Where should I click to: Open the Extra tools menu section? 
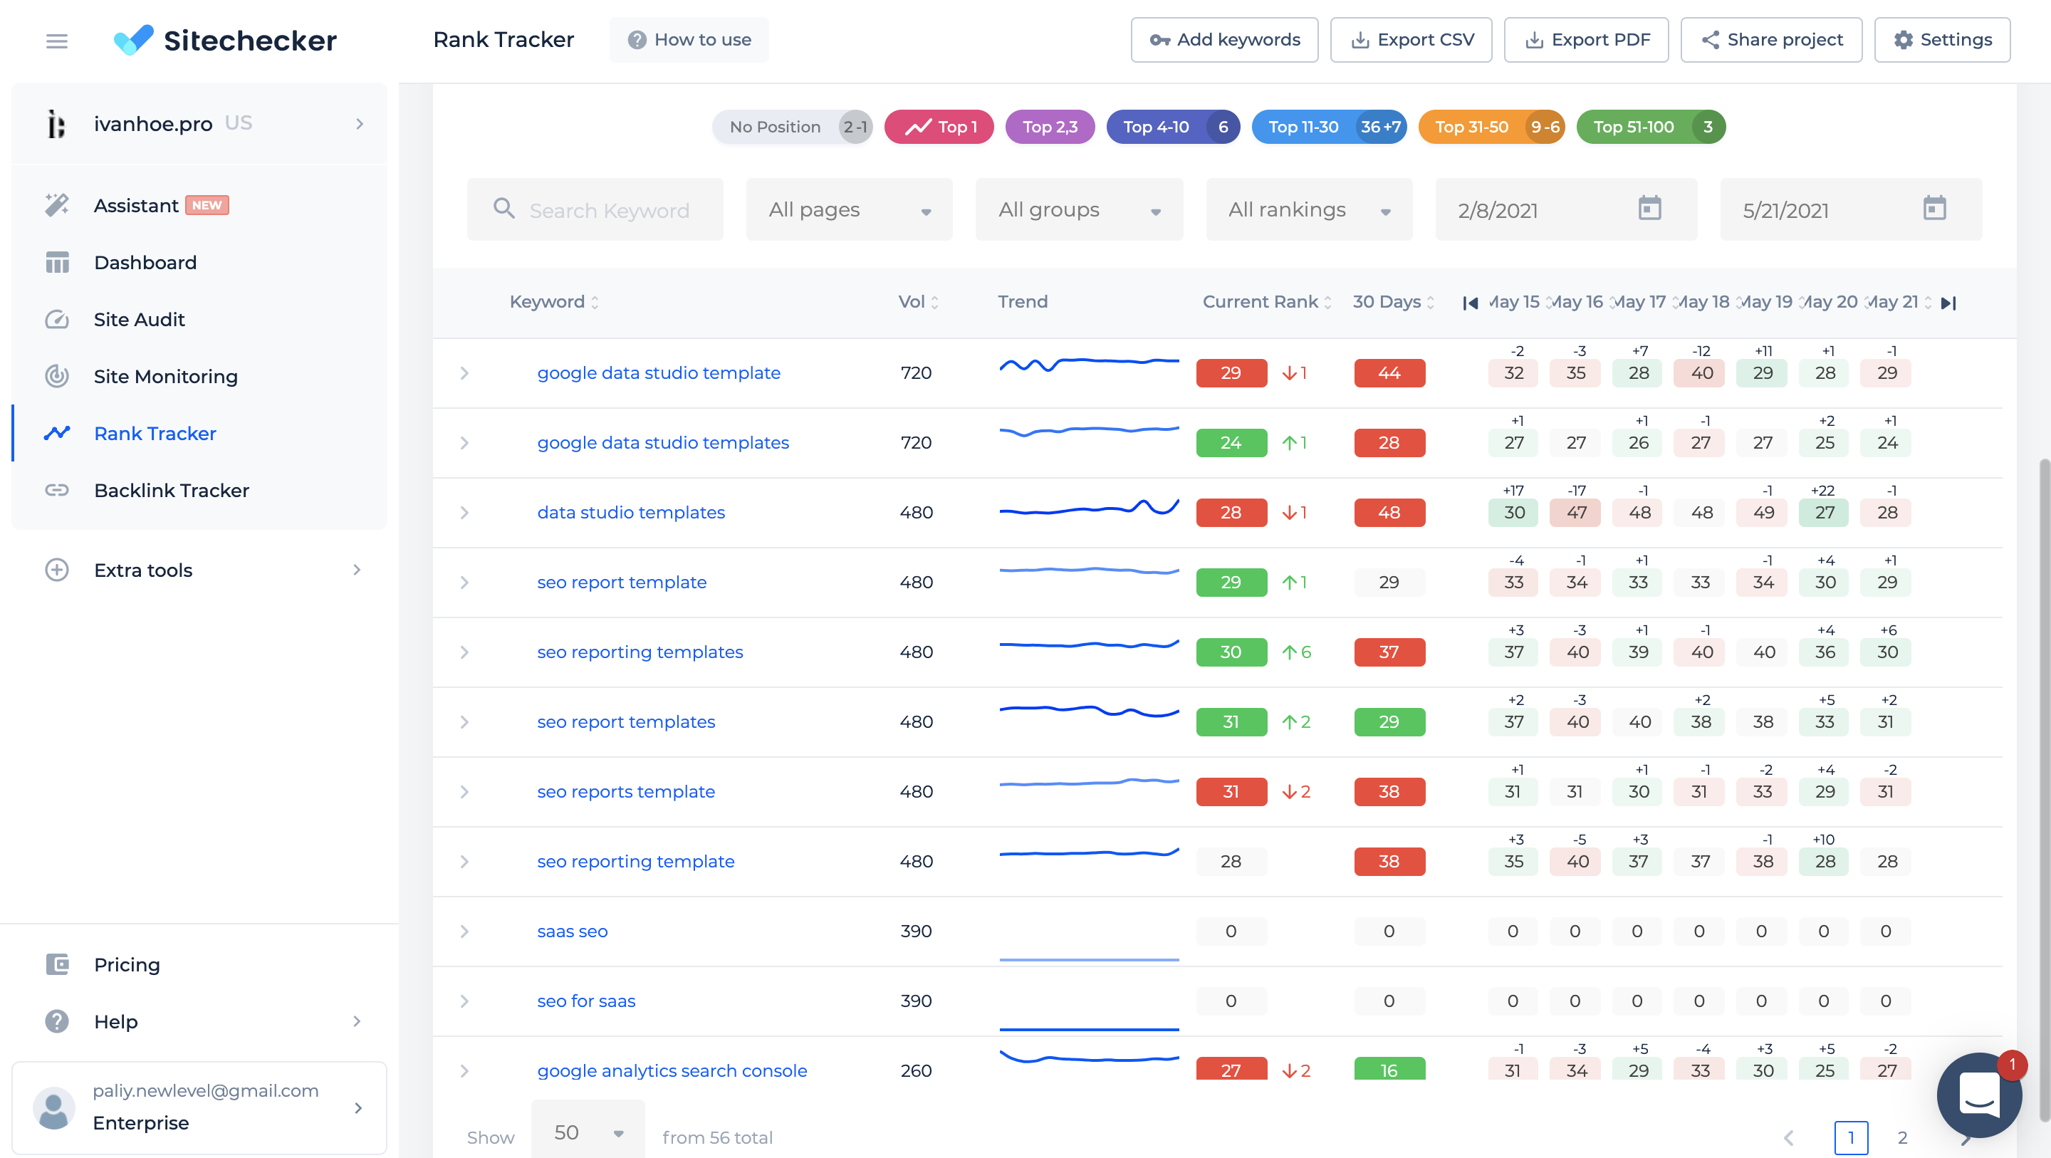coord(197,569)
